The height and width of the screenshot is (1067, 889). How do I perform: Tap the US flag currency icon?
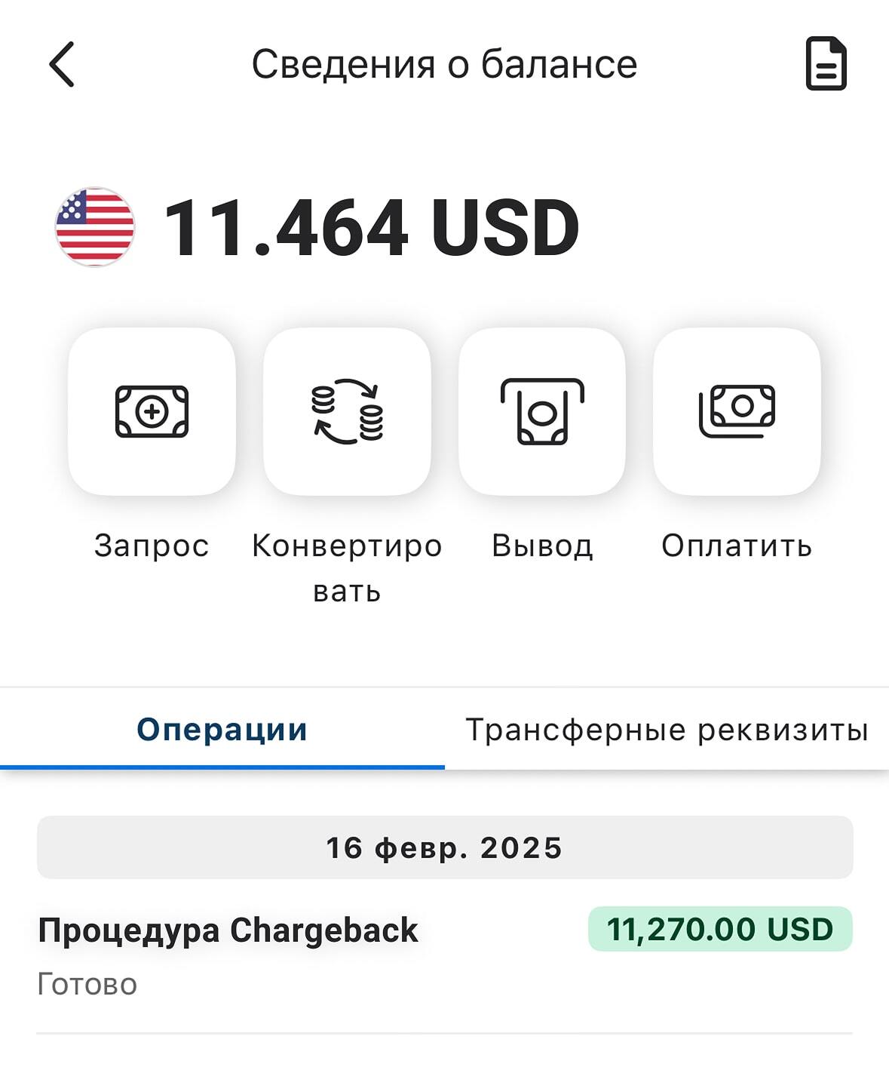[95, 227]
